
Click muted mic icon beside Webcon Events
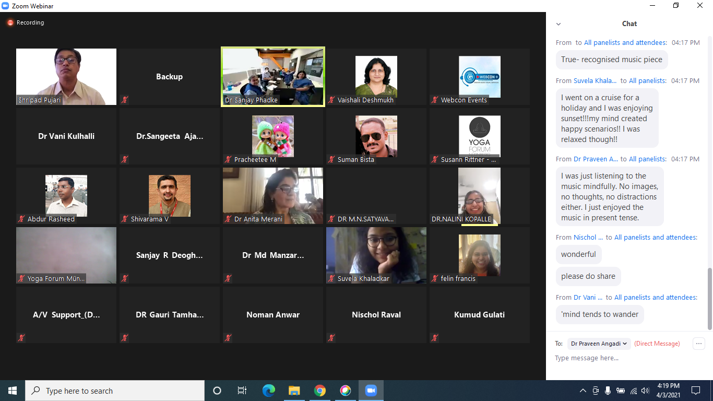(x=435, y=100)
